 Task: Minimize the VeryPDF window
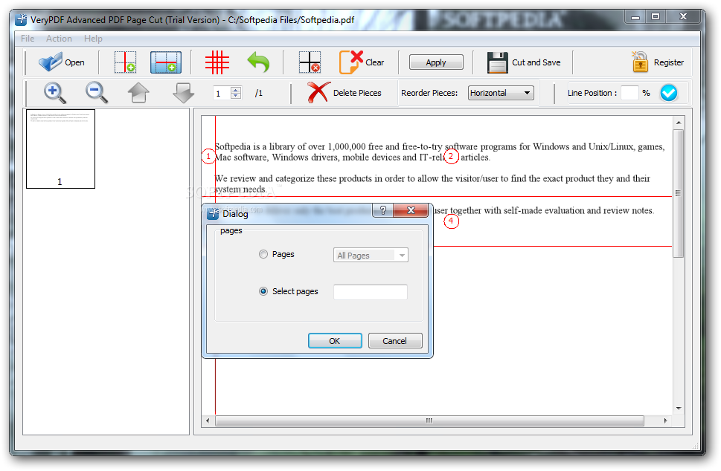coord(635,17)
